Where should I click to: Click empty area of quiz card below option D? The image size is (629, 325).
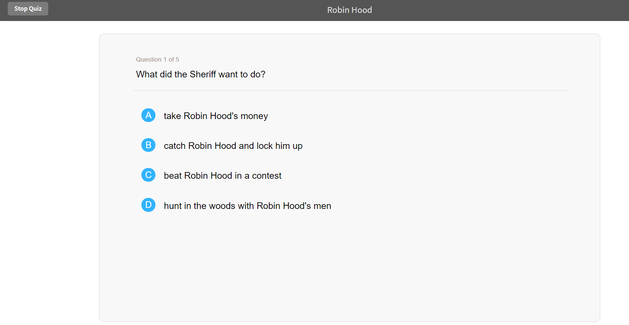pyautogui.click(x=349, y=265)
